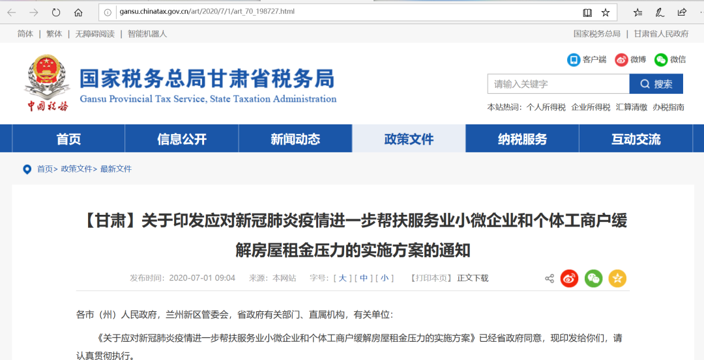This screenshot has height=360, width=704.
Task: Add article to favorites yellow star icon
Action: click(x=617, y=279)
